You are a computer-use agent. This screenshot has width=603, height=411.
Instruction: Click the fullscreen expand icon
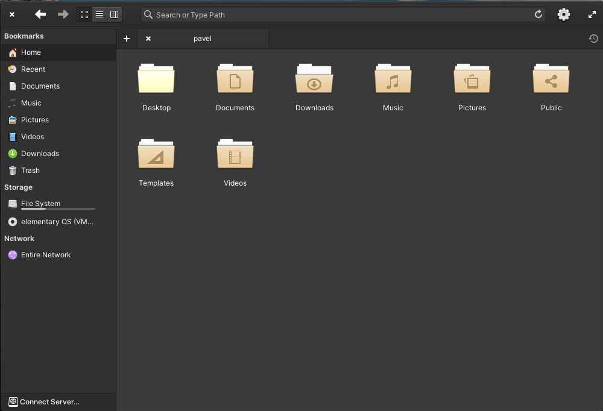pos(592,14)
